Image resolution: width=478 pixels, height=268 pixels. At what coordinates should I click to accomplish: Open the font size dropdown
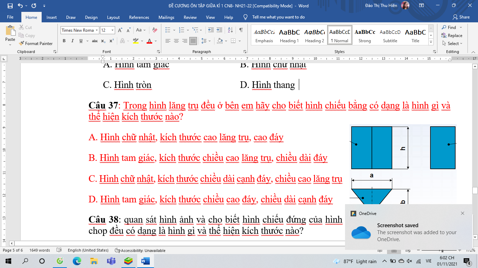(112, 30)
